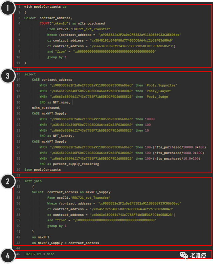Click line number 31 in the gutter
This screenshot has width=213, height=265.
(18, 175)
